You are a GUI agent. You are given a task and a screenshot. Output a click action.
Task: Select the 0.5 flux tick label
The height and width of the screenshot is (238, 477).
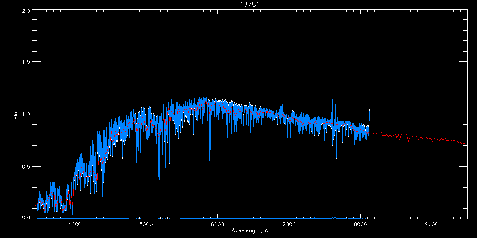coord(26,166)
